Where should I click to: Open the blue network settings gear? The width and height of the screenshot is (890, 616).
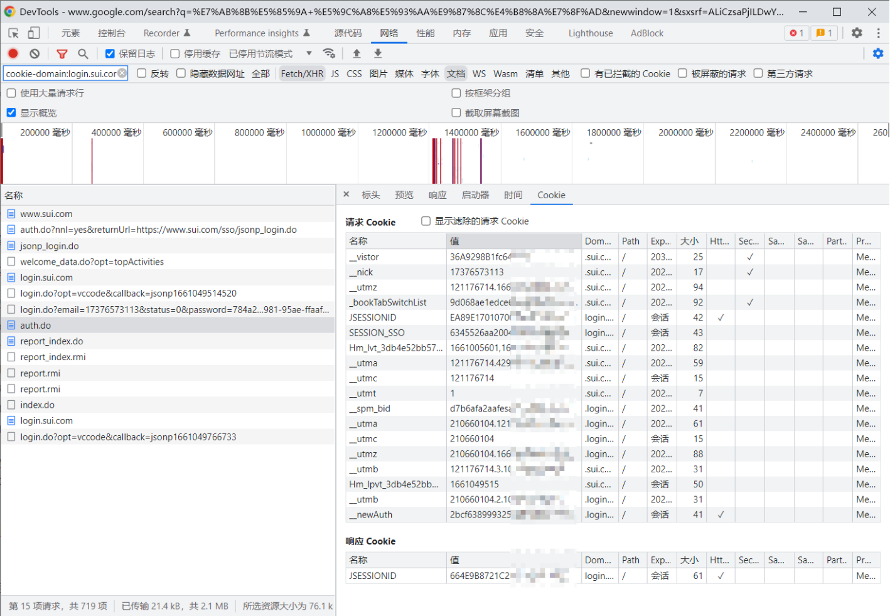click(878, 54)
